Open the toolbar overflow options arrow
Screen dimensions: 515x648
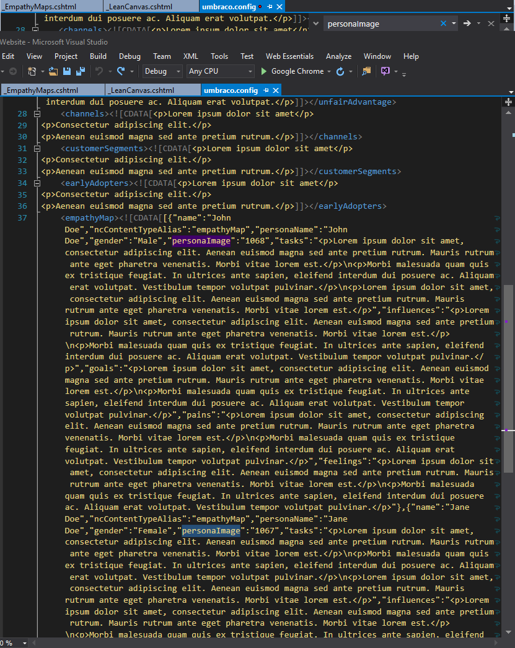pyautogui.click(x=404, y=74)
